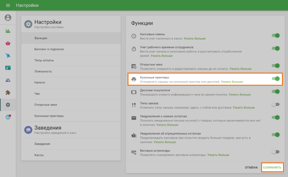Open the reports chart icon in the sidebar

coord(8,31)
